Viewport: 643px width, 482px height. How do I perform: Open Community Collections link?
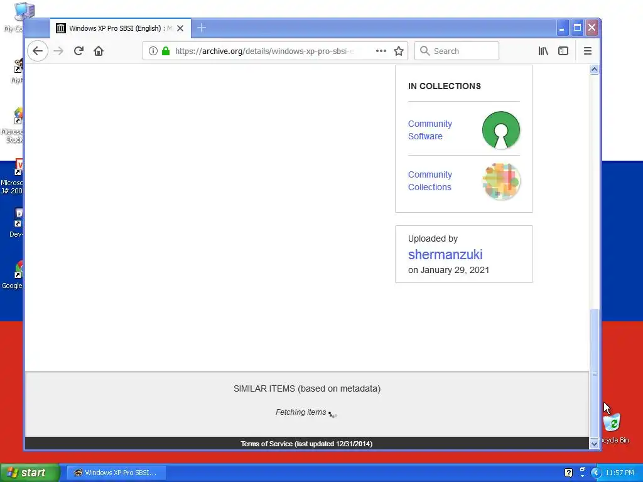pyautogui.click(x=430, y=181)
